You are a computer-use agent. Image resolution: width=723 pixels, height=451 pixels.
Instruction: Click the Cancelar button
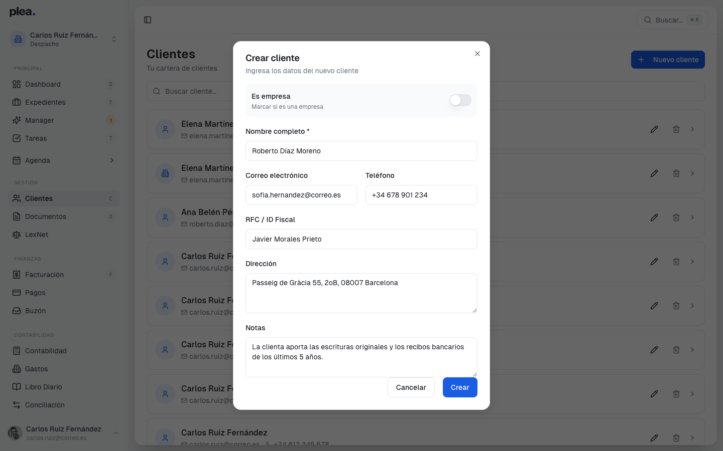coord(411,387)
